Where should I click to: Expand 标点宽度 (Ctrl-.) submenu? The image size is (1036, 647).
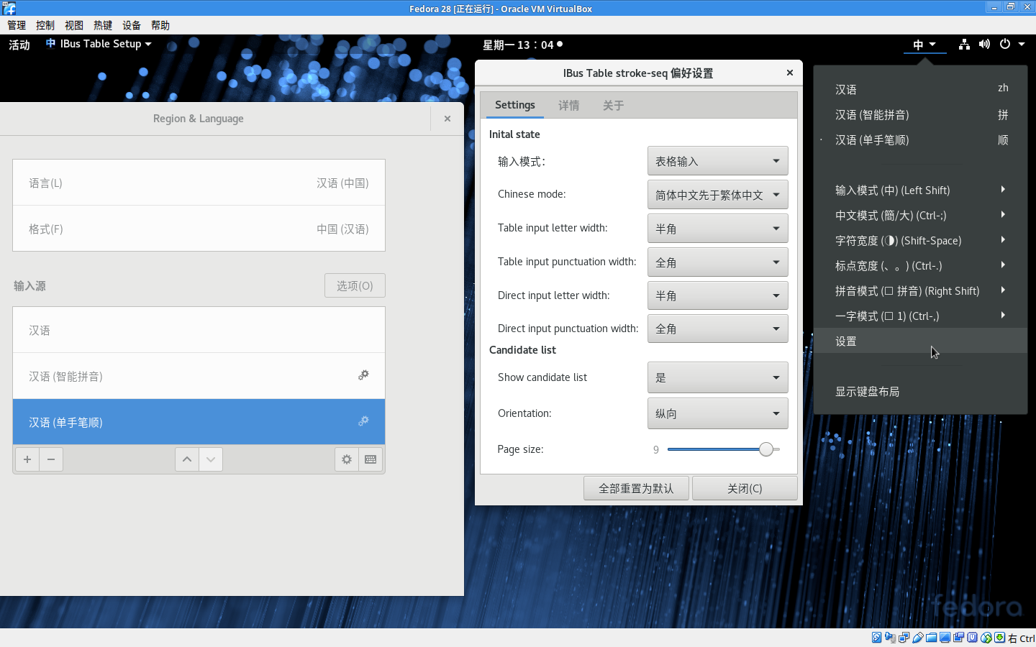point(921,265)
